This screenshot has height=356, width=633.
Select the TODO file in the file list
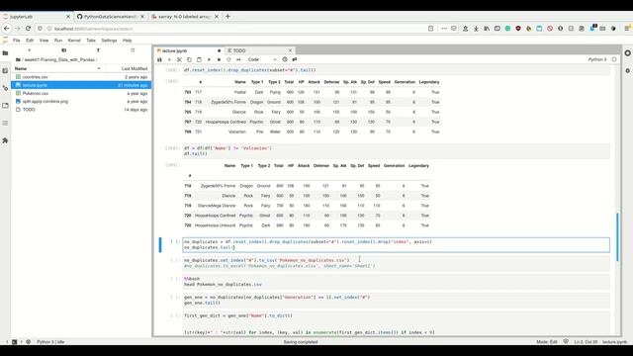(81, 110)
